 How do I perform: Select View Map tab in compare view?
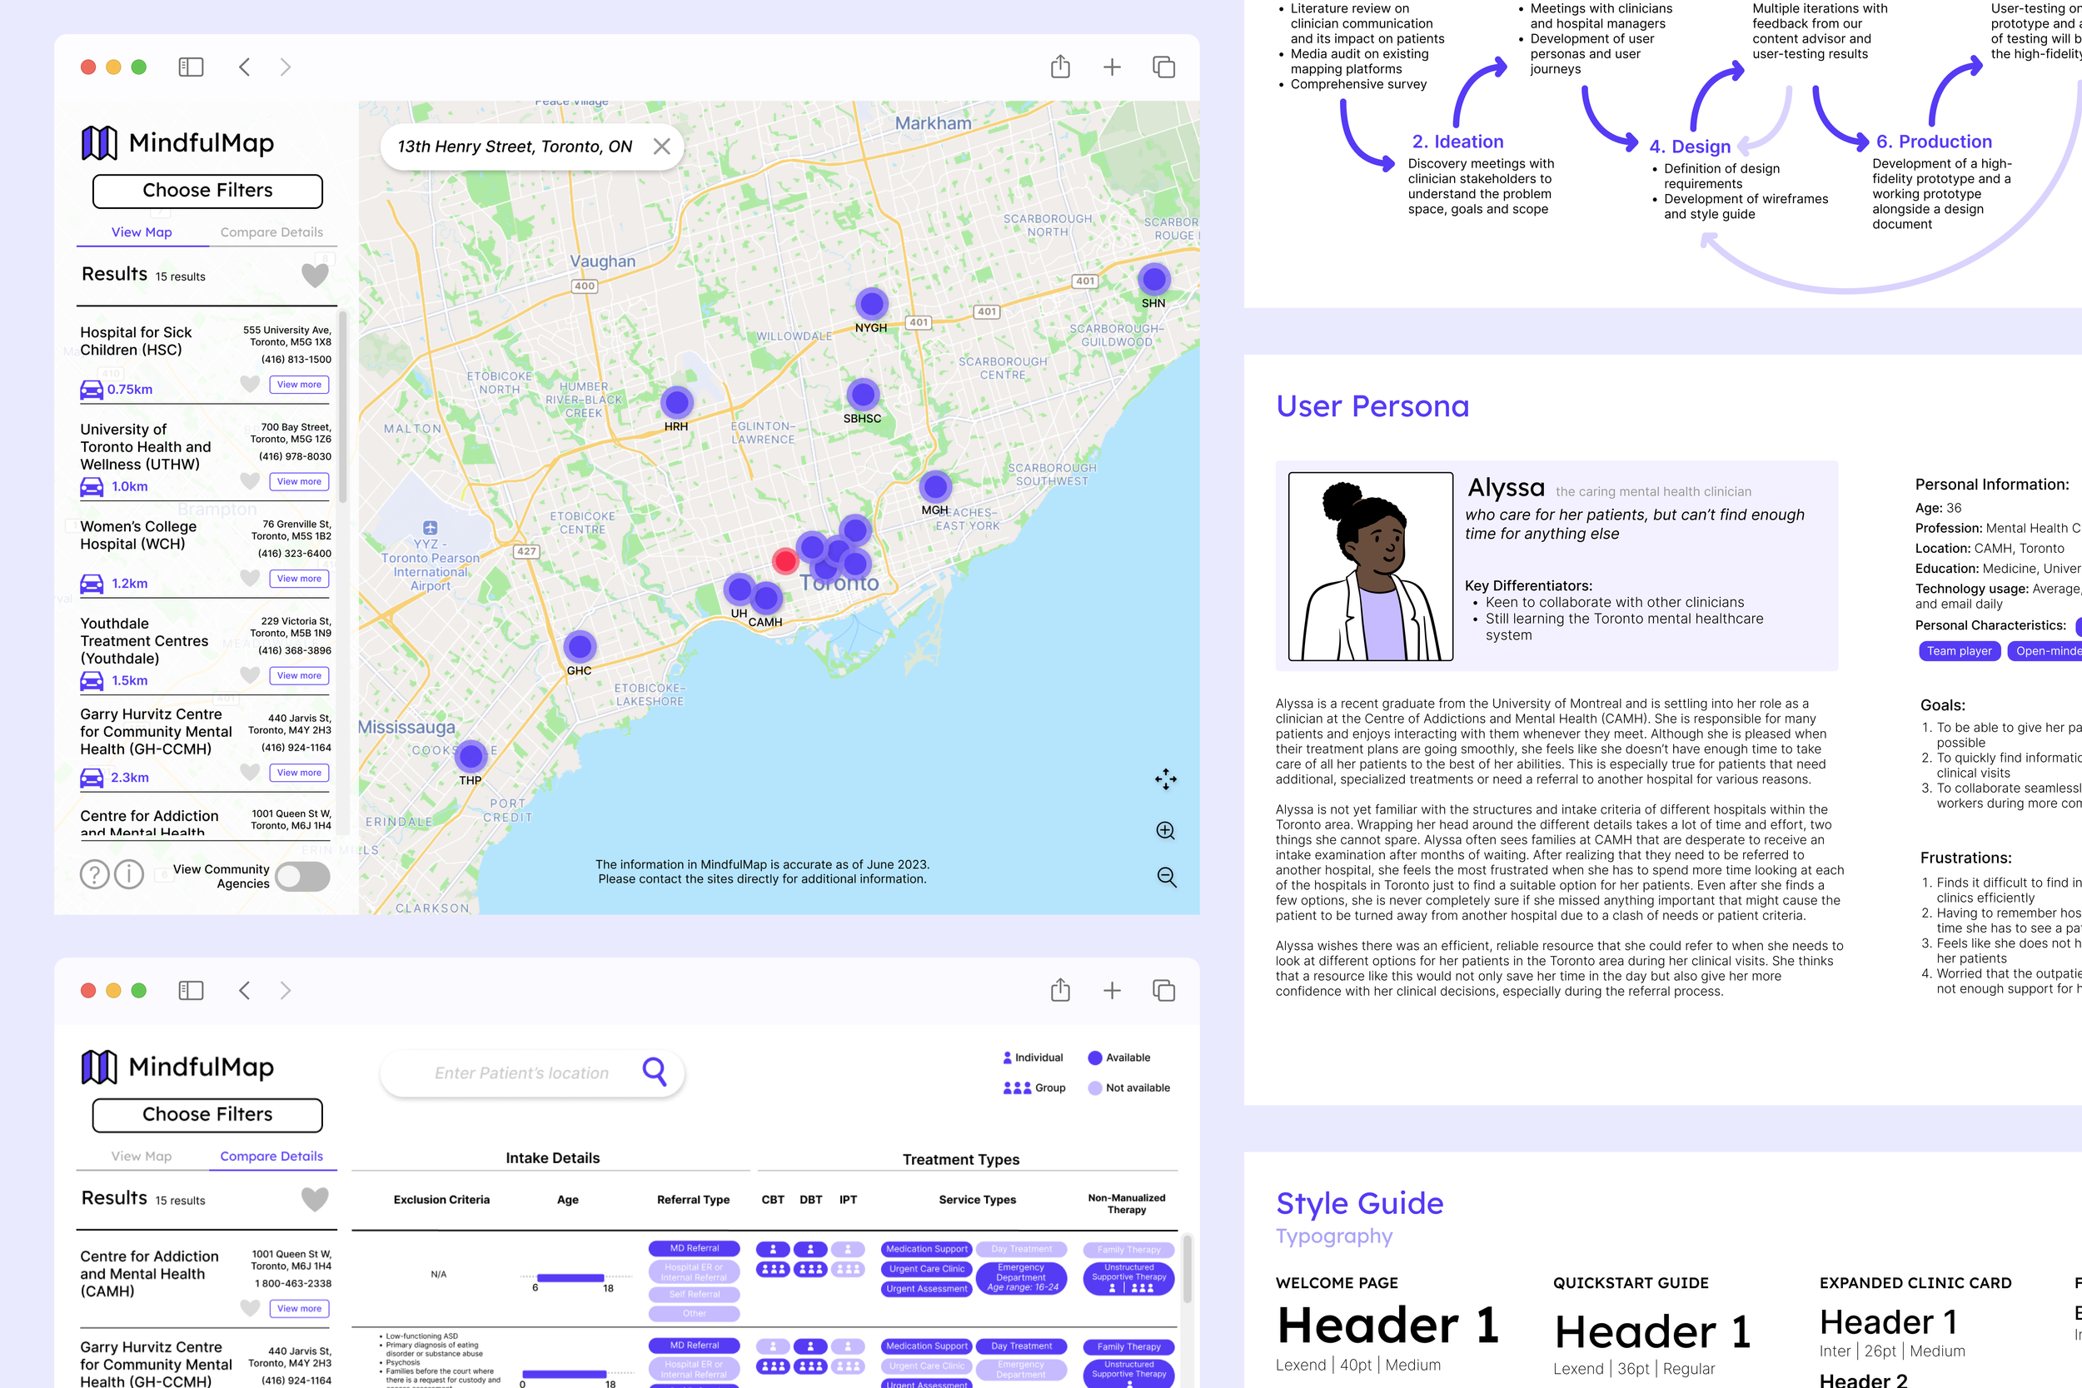pyautogui.click(x=142, y=1156)
